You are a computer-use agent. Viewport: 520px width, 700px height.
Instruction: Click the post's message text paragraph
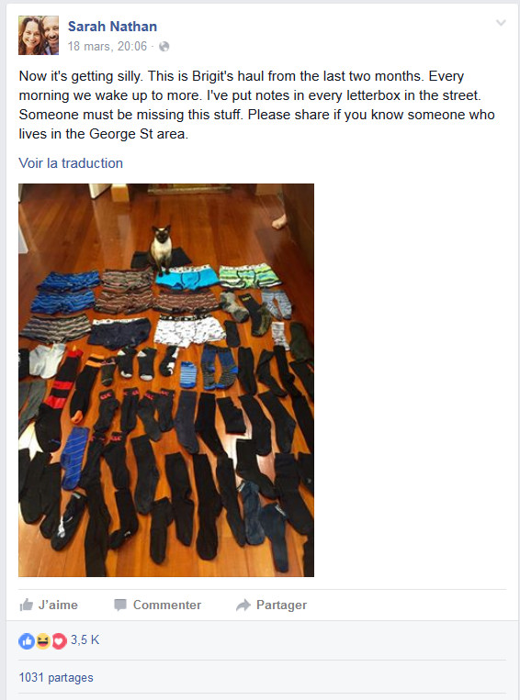coord(256,105)
